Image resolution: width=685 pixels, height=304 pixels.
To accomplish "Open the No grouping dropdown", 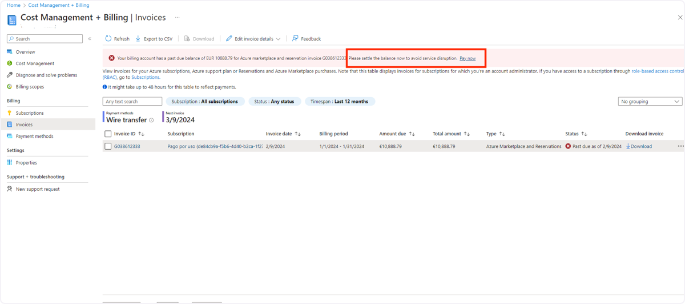I will pos(650,102).
